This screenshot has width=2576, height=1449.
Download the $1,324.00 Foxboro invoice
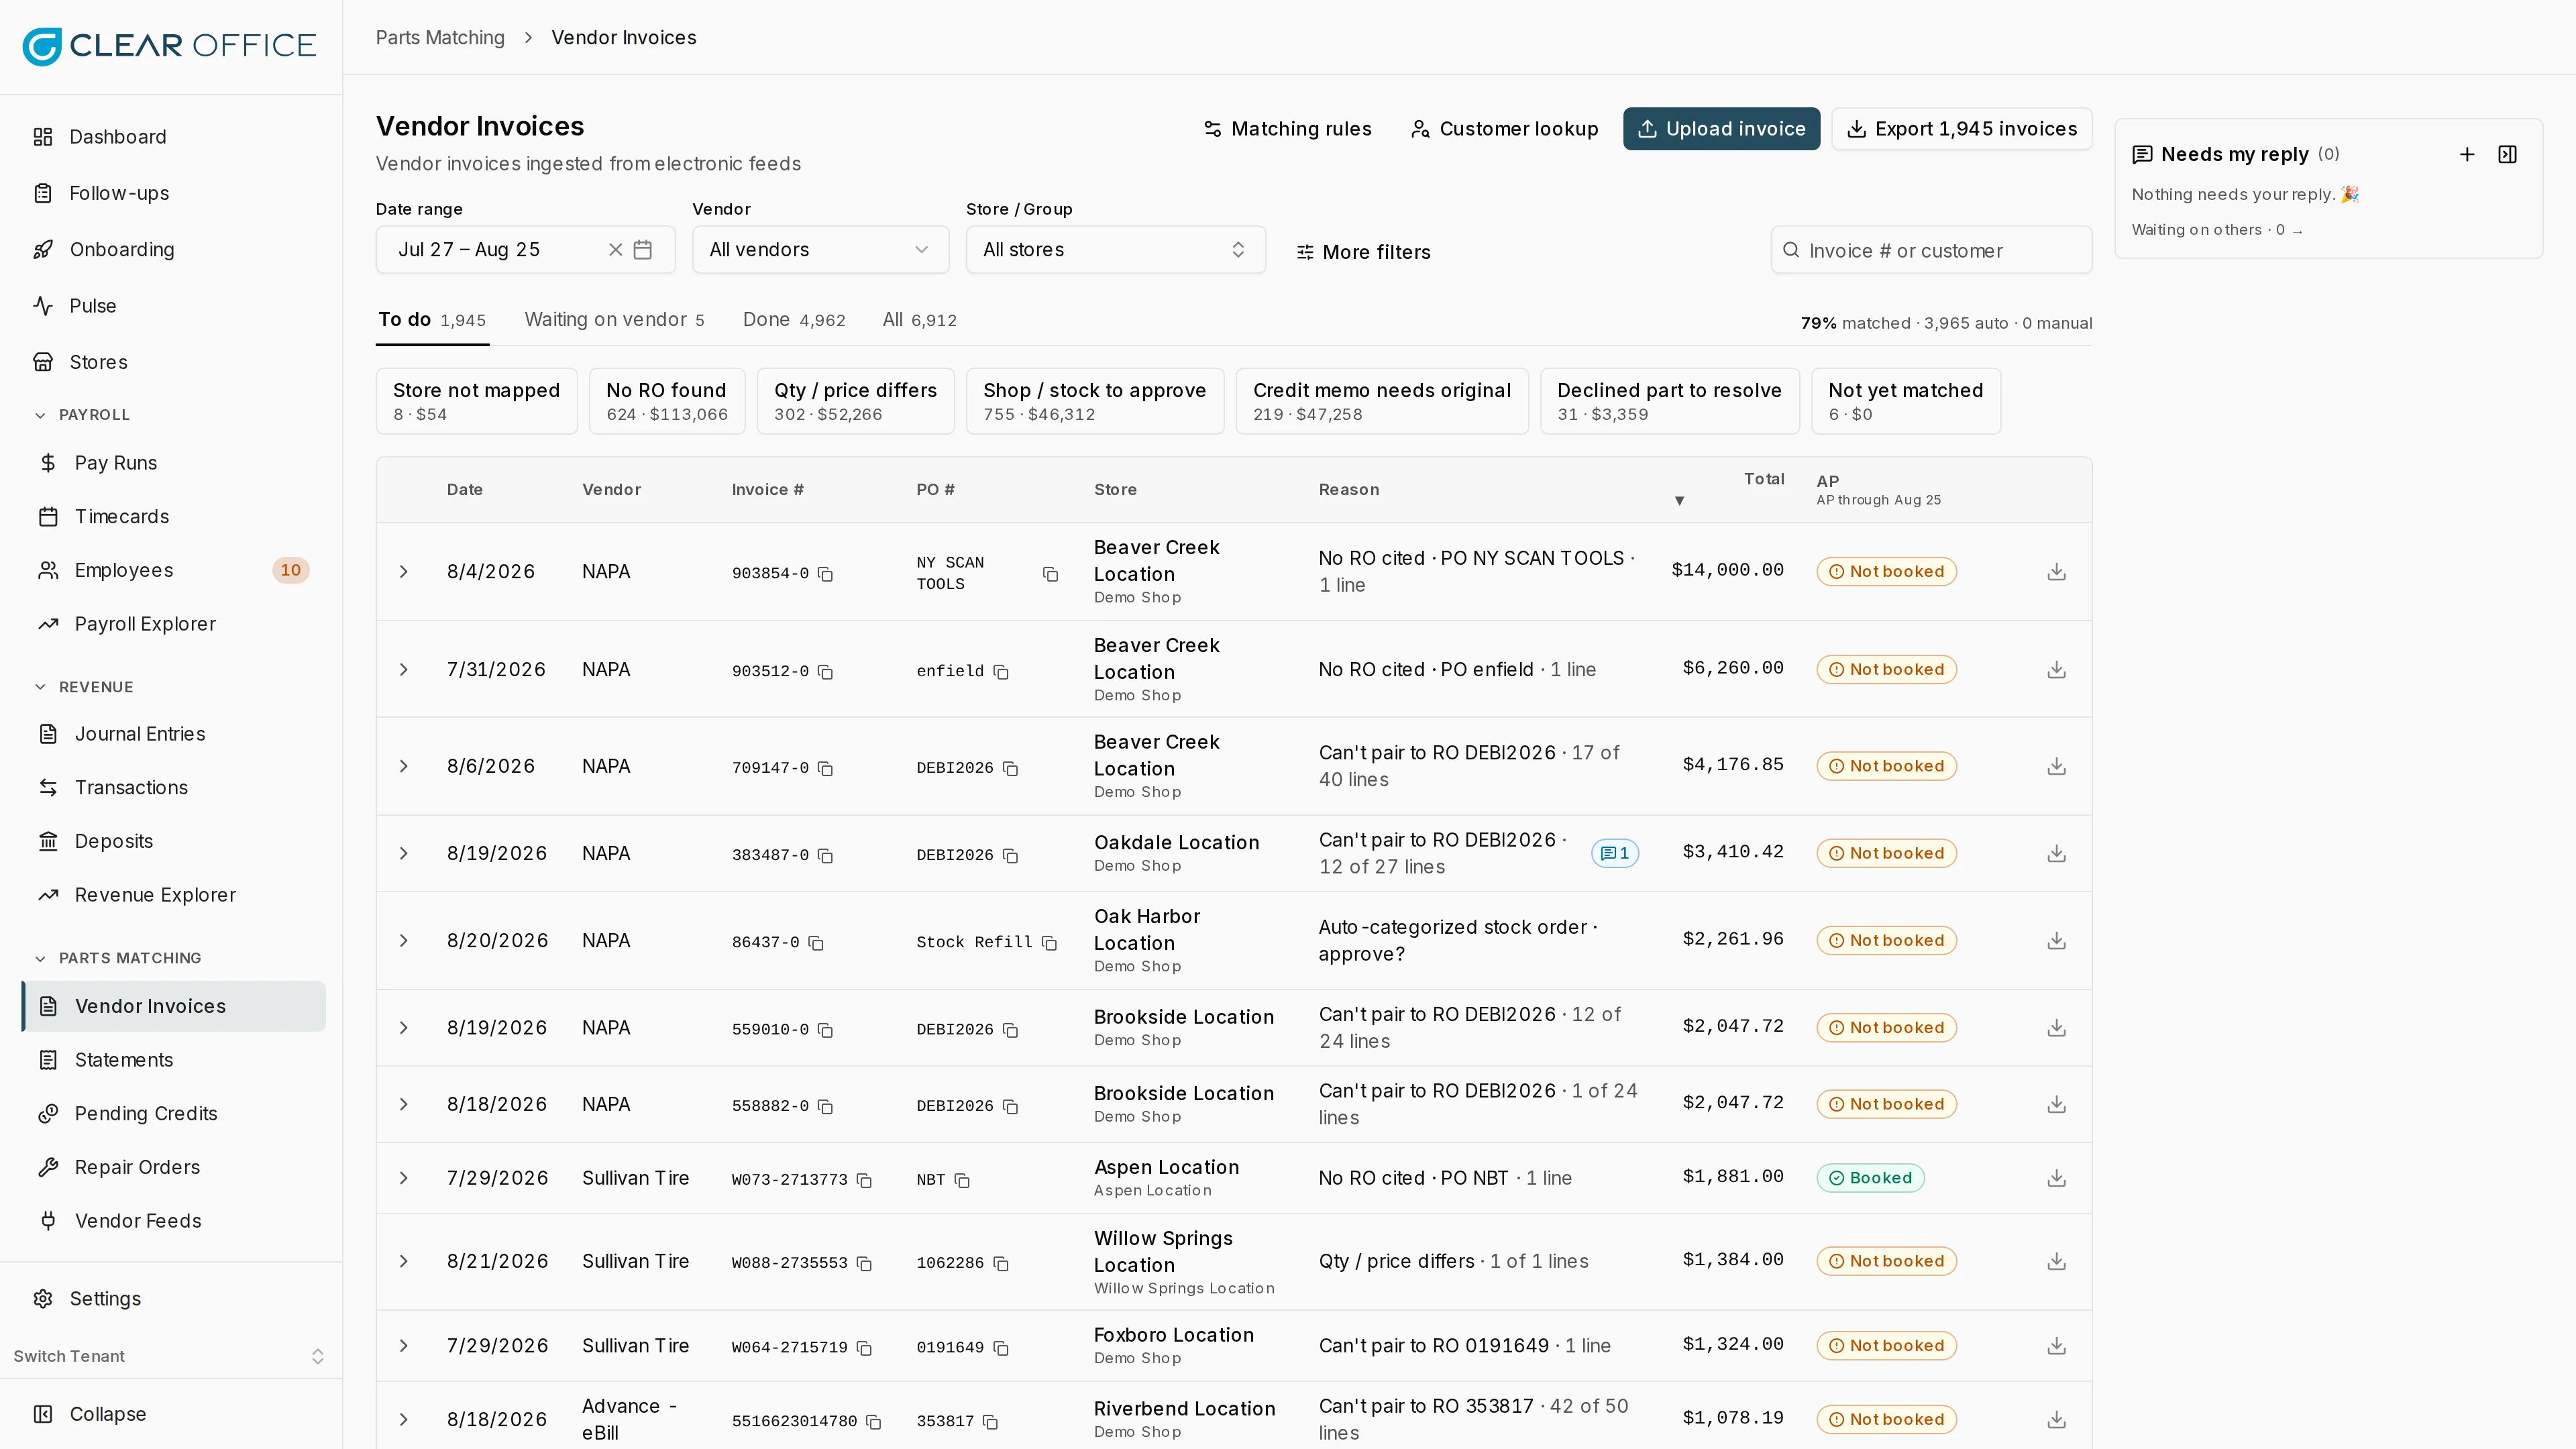[x=2056, y=1346]
